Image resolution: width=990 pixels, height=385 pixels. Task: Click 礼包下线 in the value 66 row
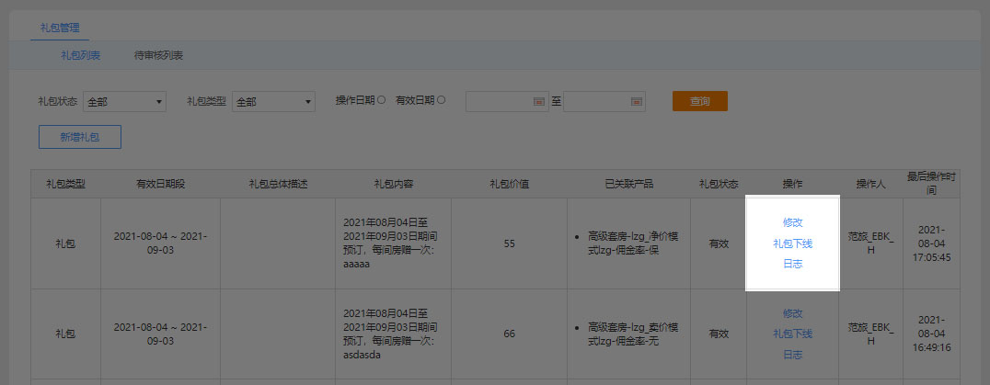click(793, 334)
